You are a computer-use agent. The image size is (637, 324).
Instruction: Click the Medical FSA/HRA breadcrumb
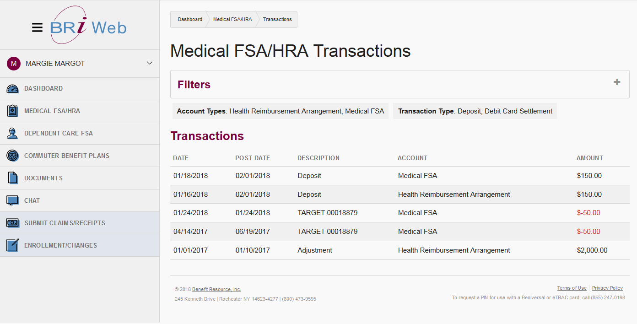(x=232, y=20)
